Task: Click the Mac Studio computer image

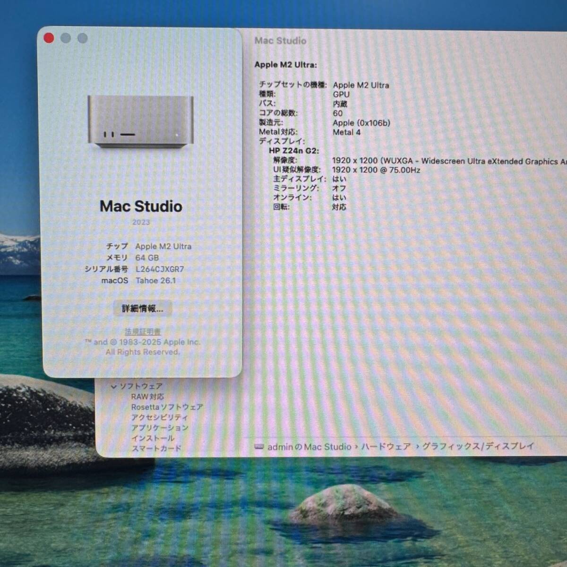Action: [x=141, y=121]
